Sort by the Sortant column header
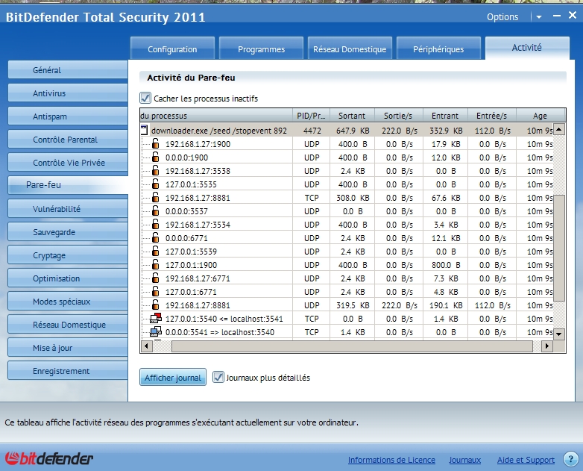Viewport: 583px width, 471px height. pos(352,116)
